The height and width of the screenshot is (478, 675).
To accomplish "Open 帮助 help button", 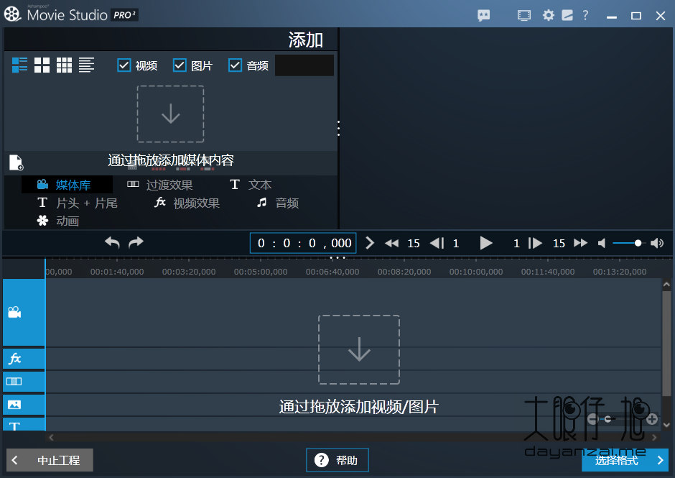I will [337, 460].
